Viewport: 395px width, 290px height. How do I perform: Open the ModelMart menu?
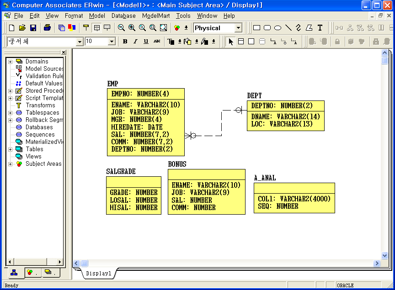(156, 16)
